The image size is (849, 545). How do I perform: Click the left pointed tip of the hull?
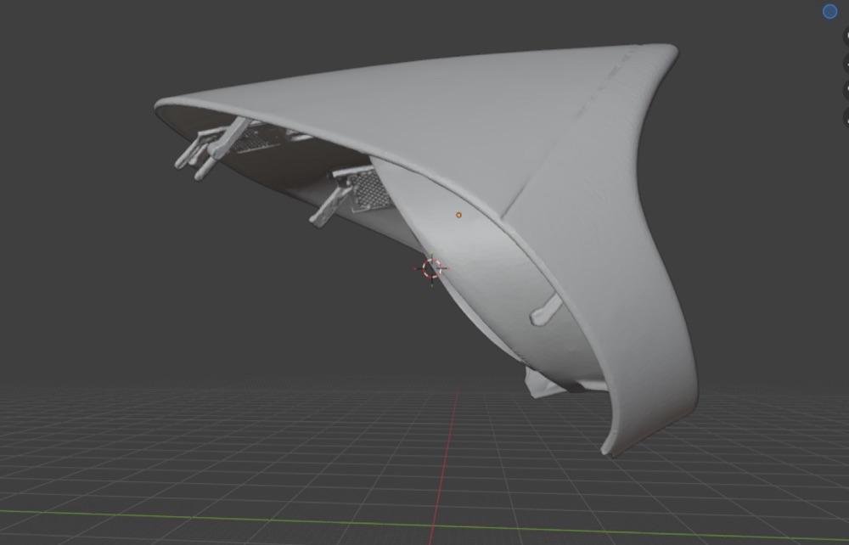pyautogui.click(x=160, y=107)
